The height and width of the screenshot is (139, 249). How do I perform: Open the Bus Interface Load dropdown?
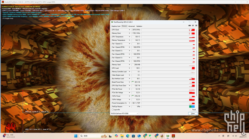pos(129,79)
